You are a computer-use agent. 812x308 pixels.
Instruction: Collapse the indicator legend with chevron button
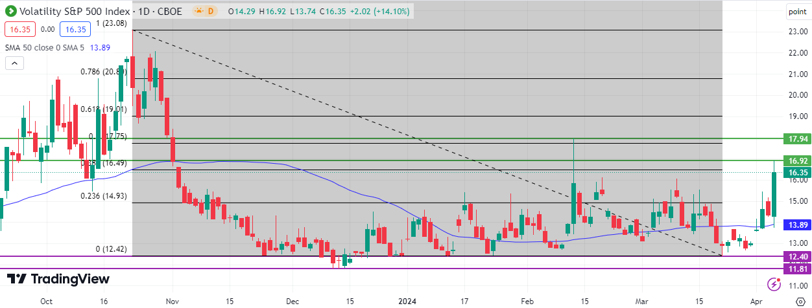(14, 63)
